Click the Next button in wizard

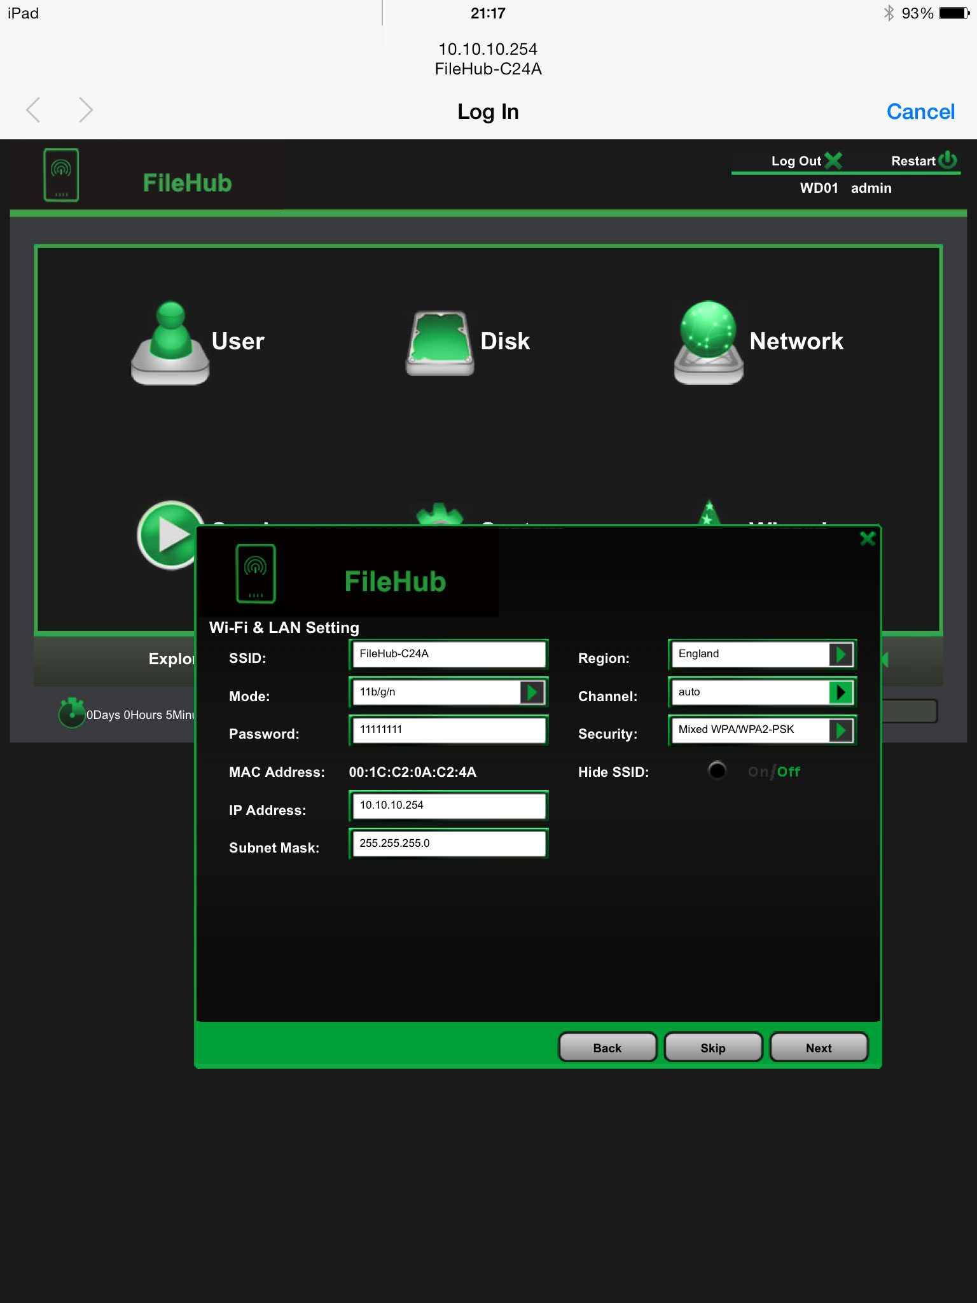819,1047
